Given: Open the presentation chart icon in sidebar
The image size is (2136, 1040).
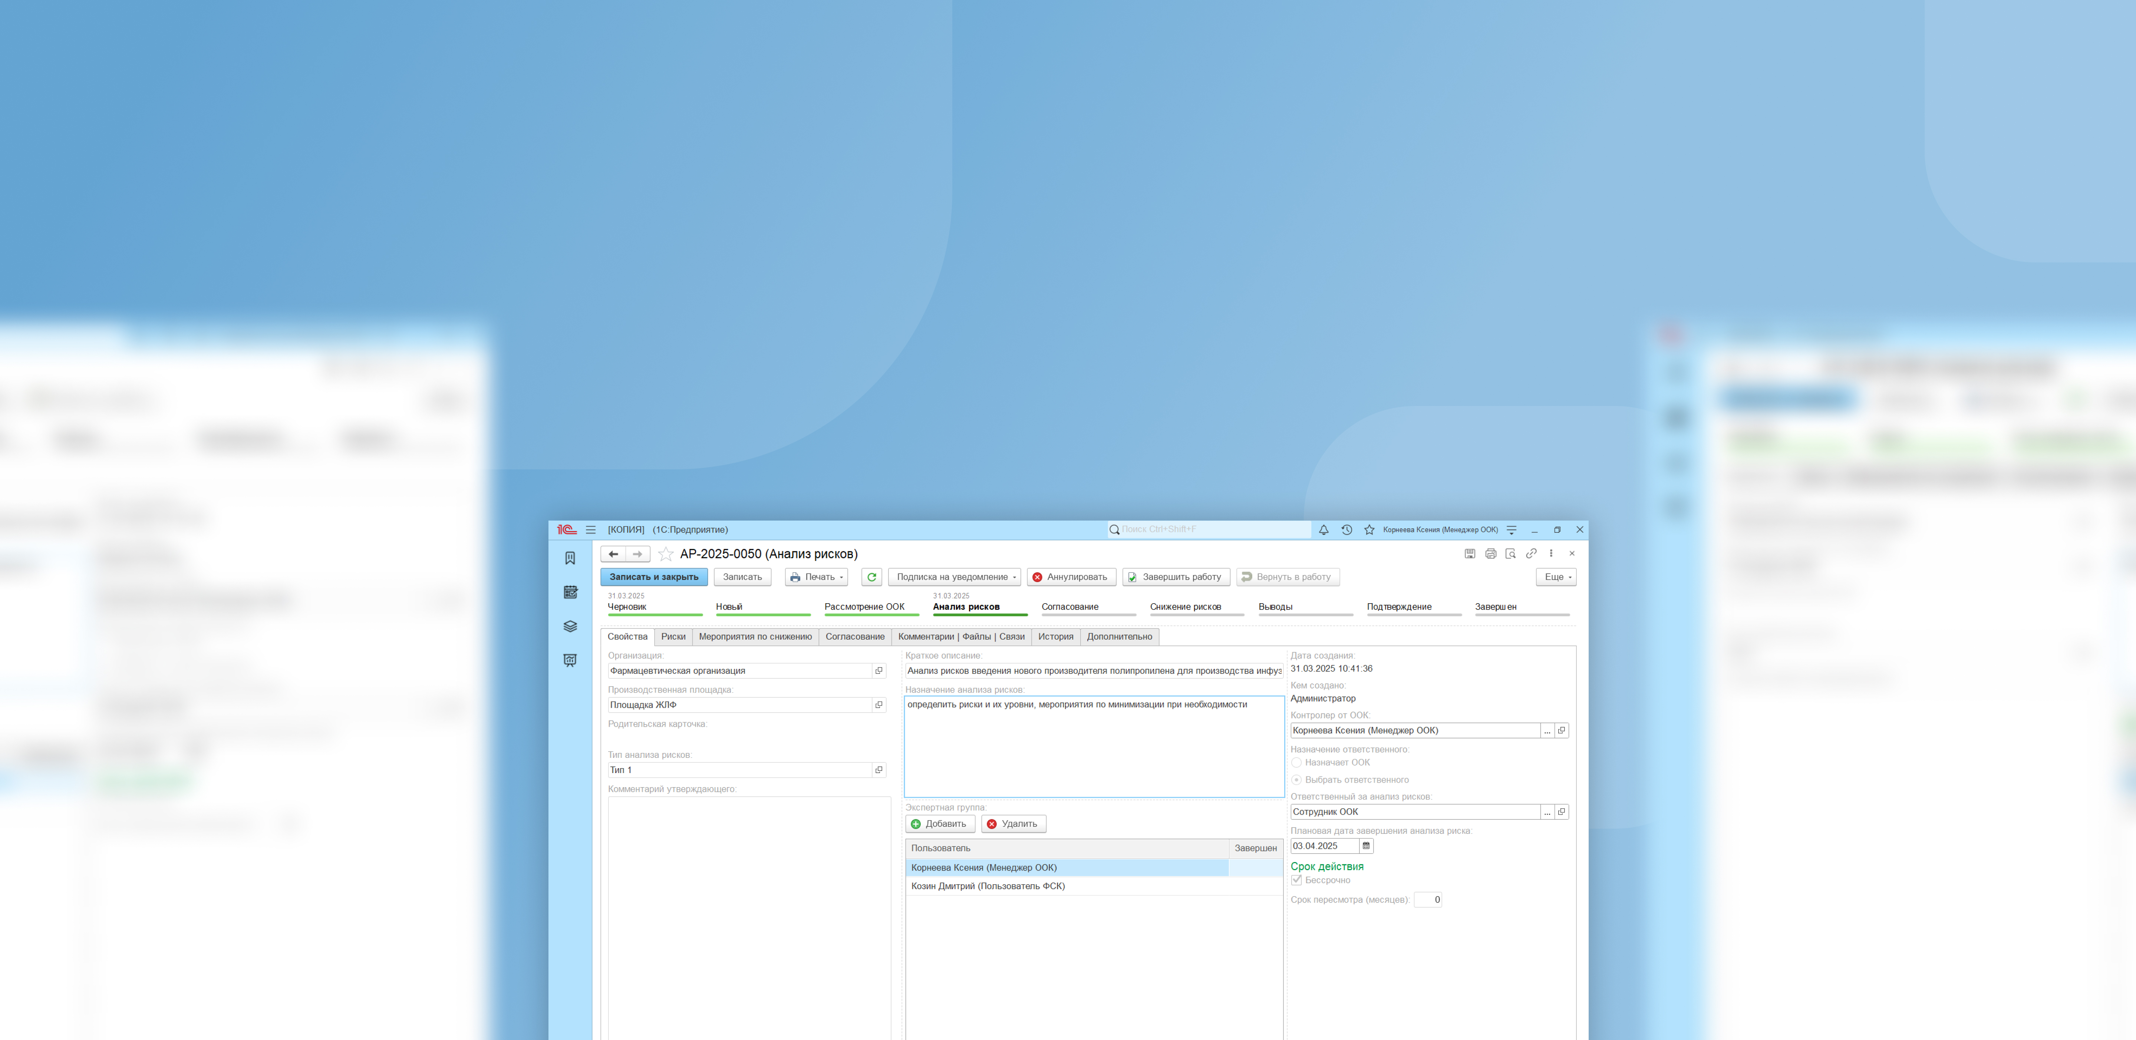Looking at the screenshot, I should click(570, 660).
